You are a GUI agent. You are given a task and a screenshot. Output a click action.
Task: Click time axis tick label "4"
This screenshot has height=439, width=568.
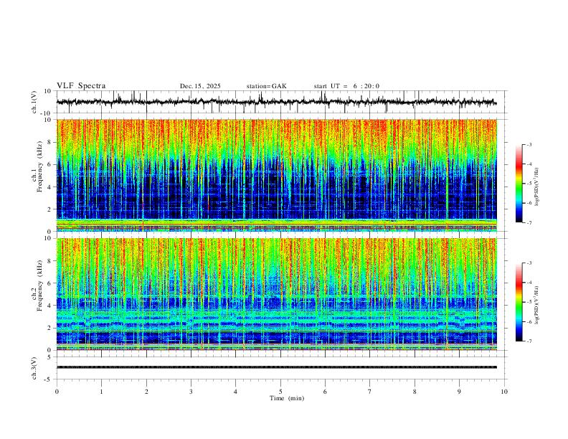point(235,392)
